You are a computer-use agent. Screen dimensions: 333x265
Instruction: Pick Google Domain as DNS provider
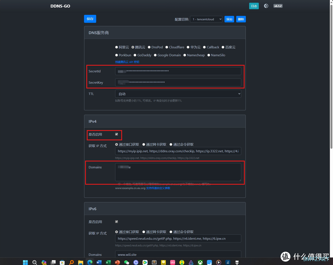(x=155, y=55)
